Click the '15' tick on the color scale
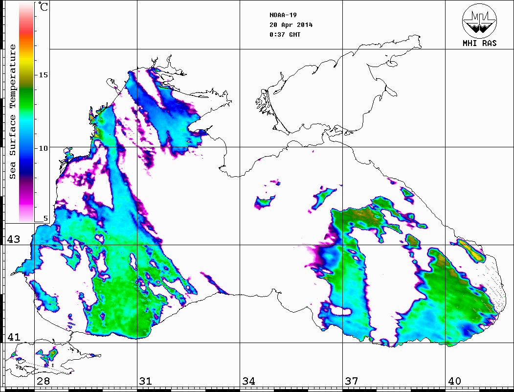The image size is (514, 392). 43,75
